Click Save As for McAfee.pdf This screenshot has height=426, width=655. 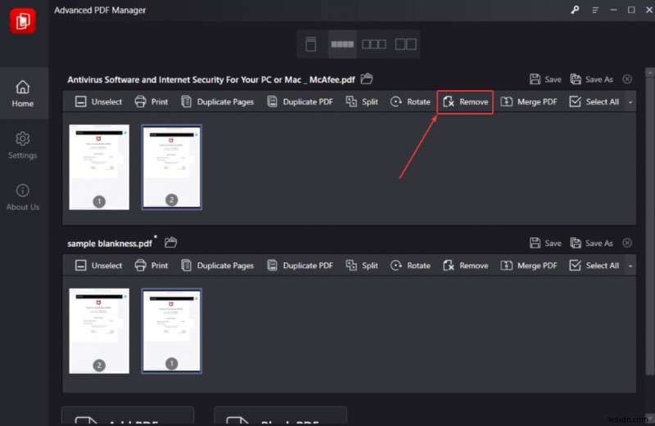pyautogui.click(x=591, y=79)
